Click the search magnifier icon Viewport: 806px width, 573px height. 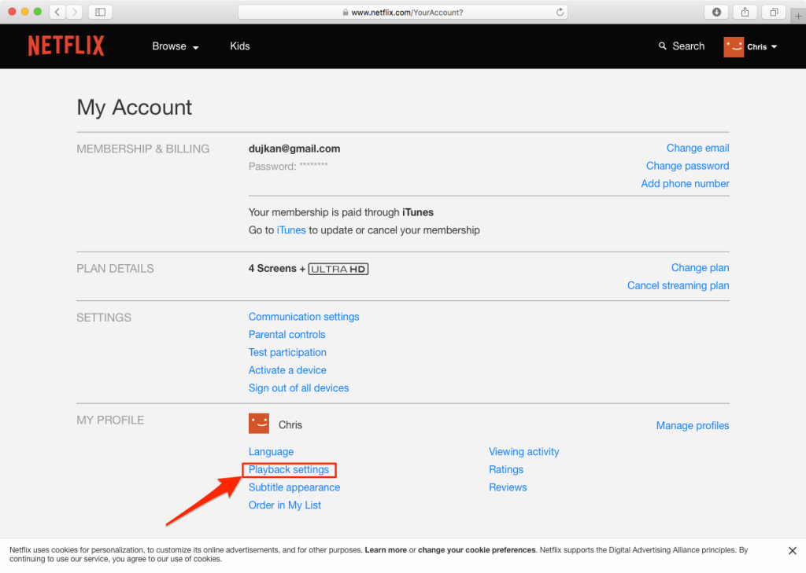point(662,46)
